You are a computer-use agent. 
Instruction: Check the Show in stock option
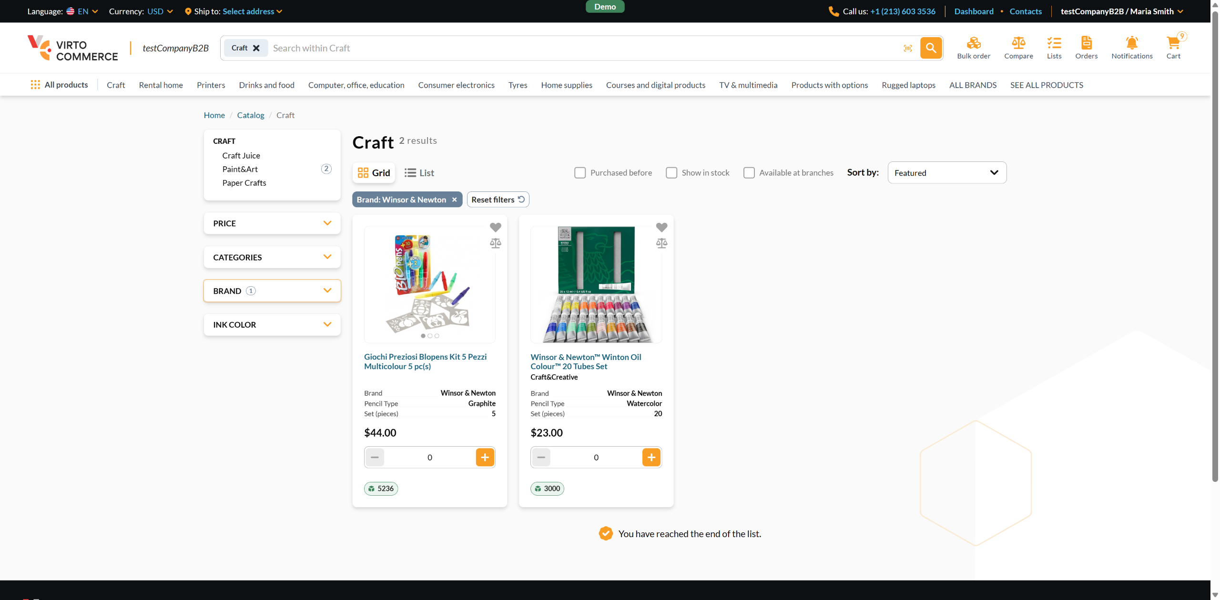tap(671, 173)
